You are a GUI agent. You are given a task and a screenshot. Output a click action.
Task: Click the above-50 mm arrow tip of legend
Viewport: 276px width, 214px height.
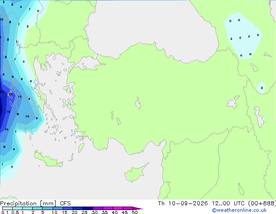pos(138,208)
